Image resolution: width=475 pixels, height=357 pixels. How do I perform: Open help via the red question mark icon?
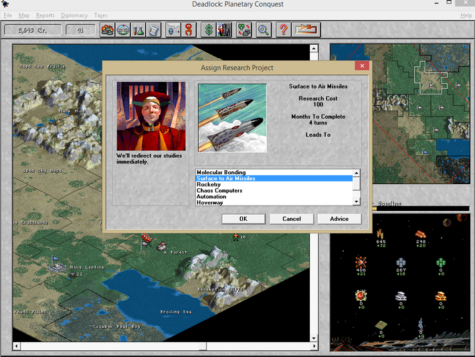pyautogui.click(x=284, y=29)
